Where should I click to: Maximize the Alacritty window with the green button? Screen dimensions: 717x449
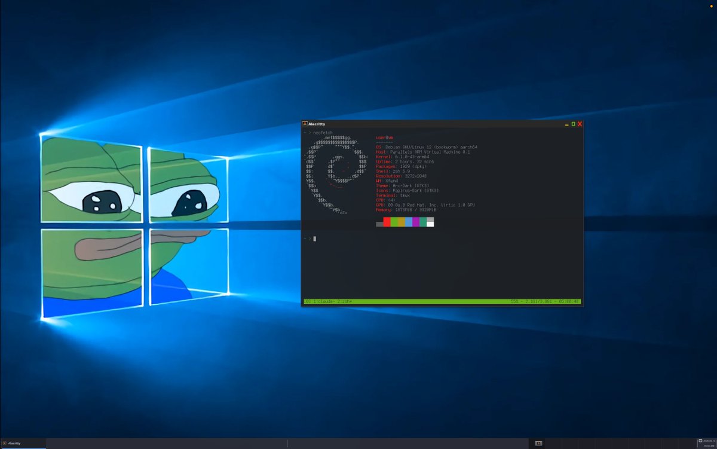[574, 124]
